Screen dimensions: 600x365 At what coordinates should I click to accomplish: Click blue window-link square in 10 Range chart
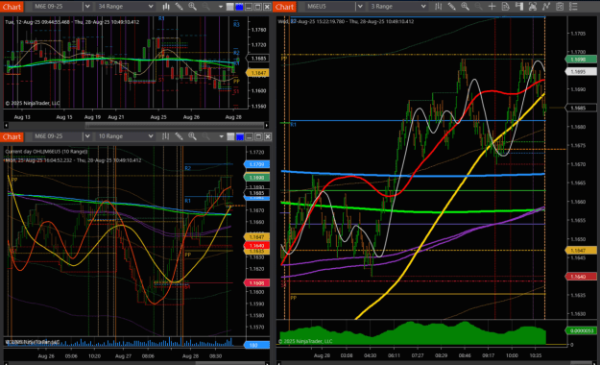click(240, 136)
